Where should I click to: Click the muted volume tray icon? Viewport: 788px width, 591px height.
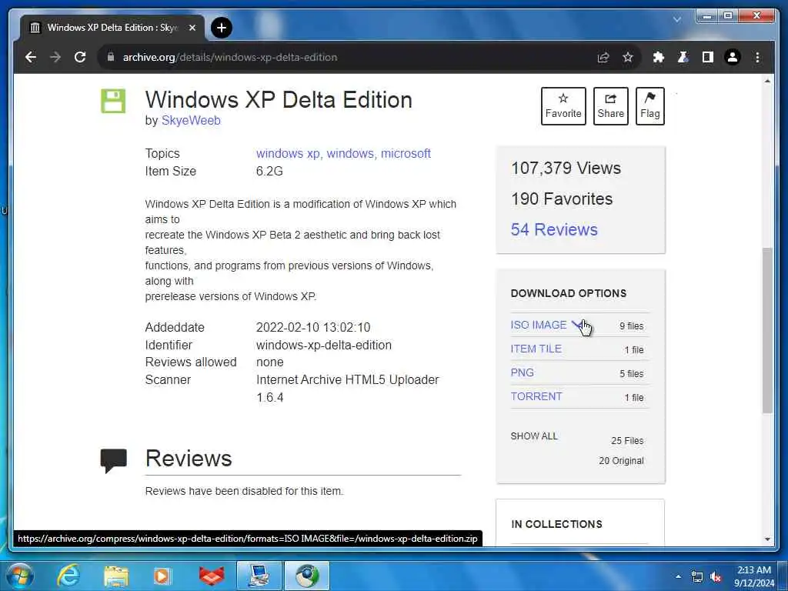[x=716, y=577]
